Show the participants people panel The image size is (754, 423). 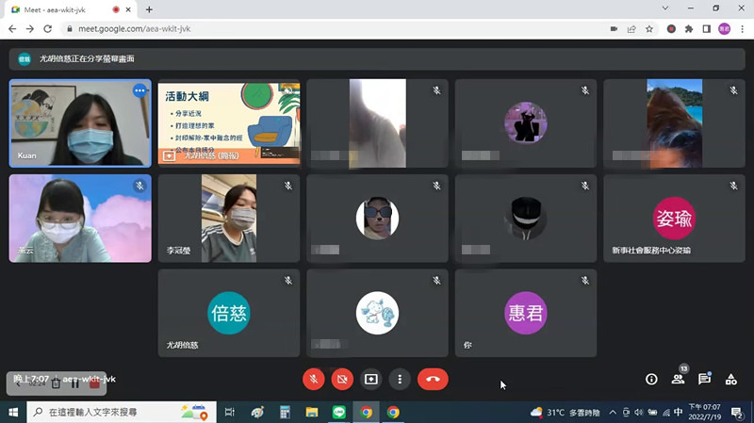(678, 379)
